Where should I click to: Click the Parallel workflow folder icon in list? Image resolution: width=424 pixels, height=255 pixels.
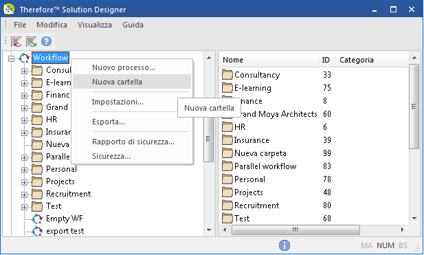coord(227,166)
